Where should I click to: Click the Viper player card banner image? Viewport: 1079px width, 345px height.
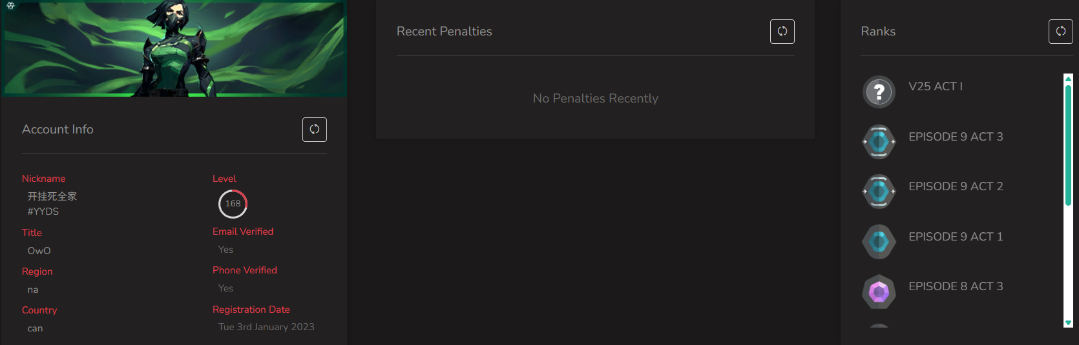[x=174, y=48]
